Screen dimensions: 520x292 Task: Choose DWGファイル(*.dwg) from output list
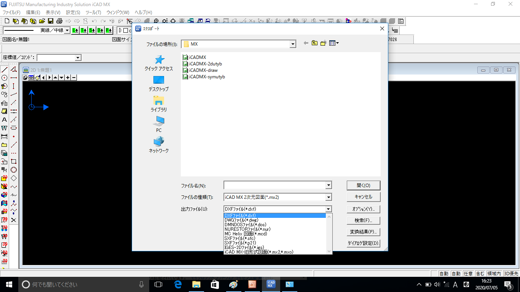pyautogui.click(x=275, y=220)
